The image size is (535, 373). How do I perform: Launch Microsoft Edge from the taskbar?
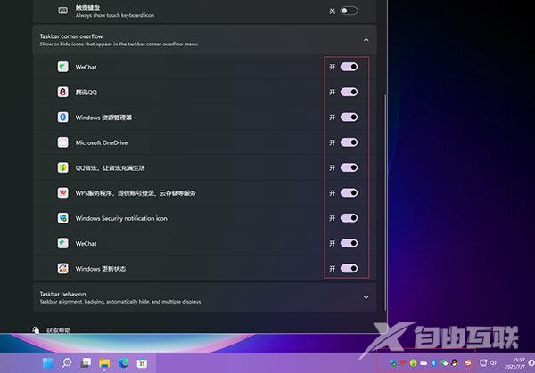click(123, 363)
